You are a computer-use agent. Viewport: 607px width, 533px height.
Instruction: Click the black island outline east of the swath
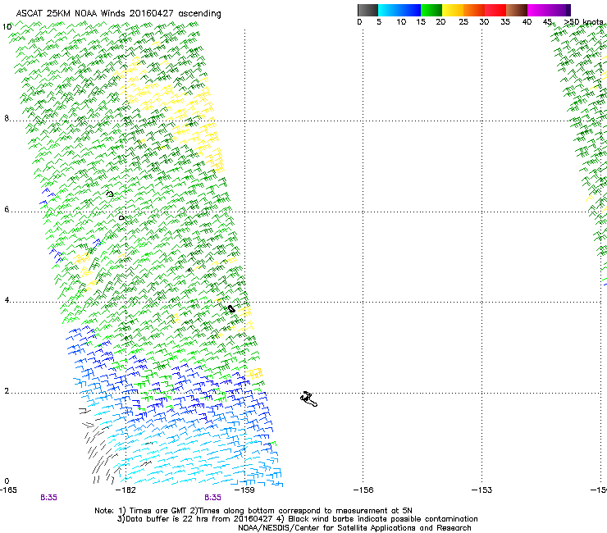pyautogui.click(x=308, y=399)
